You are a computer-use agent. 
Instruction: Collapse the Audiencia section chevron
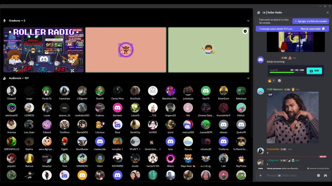click(x=248, y=78)
